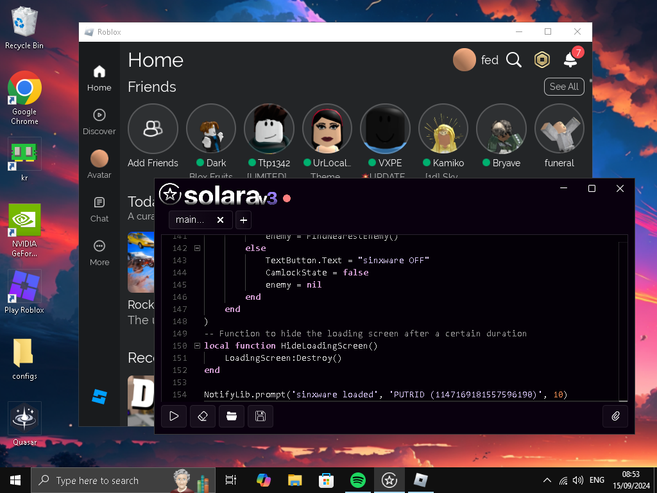
Task: Open network status tray icon
Action: click(563, 480)
